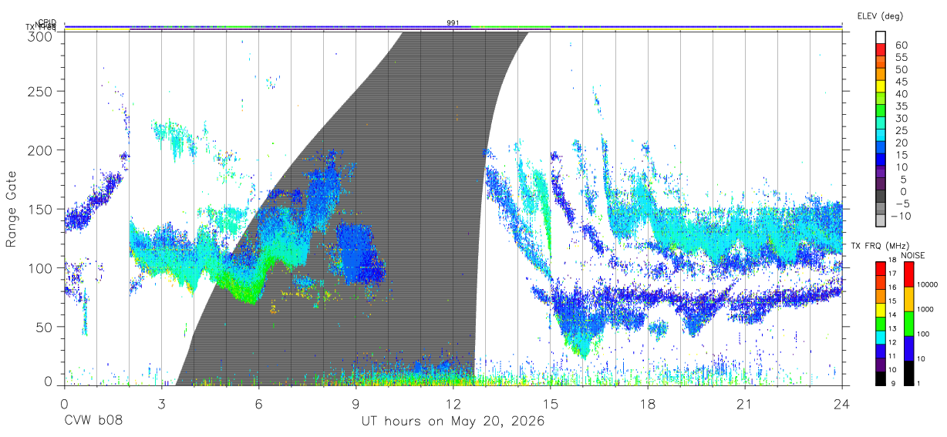Screen dimensions: 947x437
Task: Click the 'ELEV (deg)' color bar title
Action: pos(880,16)
